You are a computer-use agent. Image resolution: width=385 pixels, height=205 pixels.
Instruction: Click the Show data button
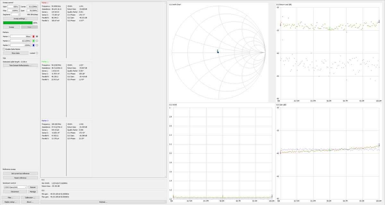pos(15,53)
